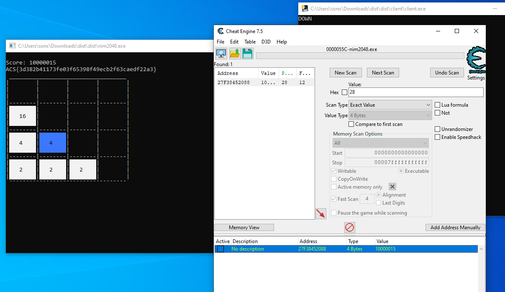Click the Stop address field
Screen dimensions: 505x292
point(387,163)
